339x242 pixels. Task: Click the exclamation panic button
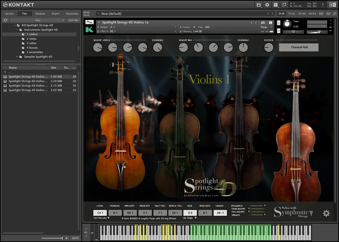(323, 5)
